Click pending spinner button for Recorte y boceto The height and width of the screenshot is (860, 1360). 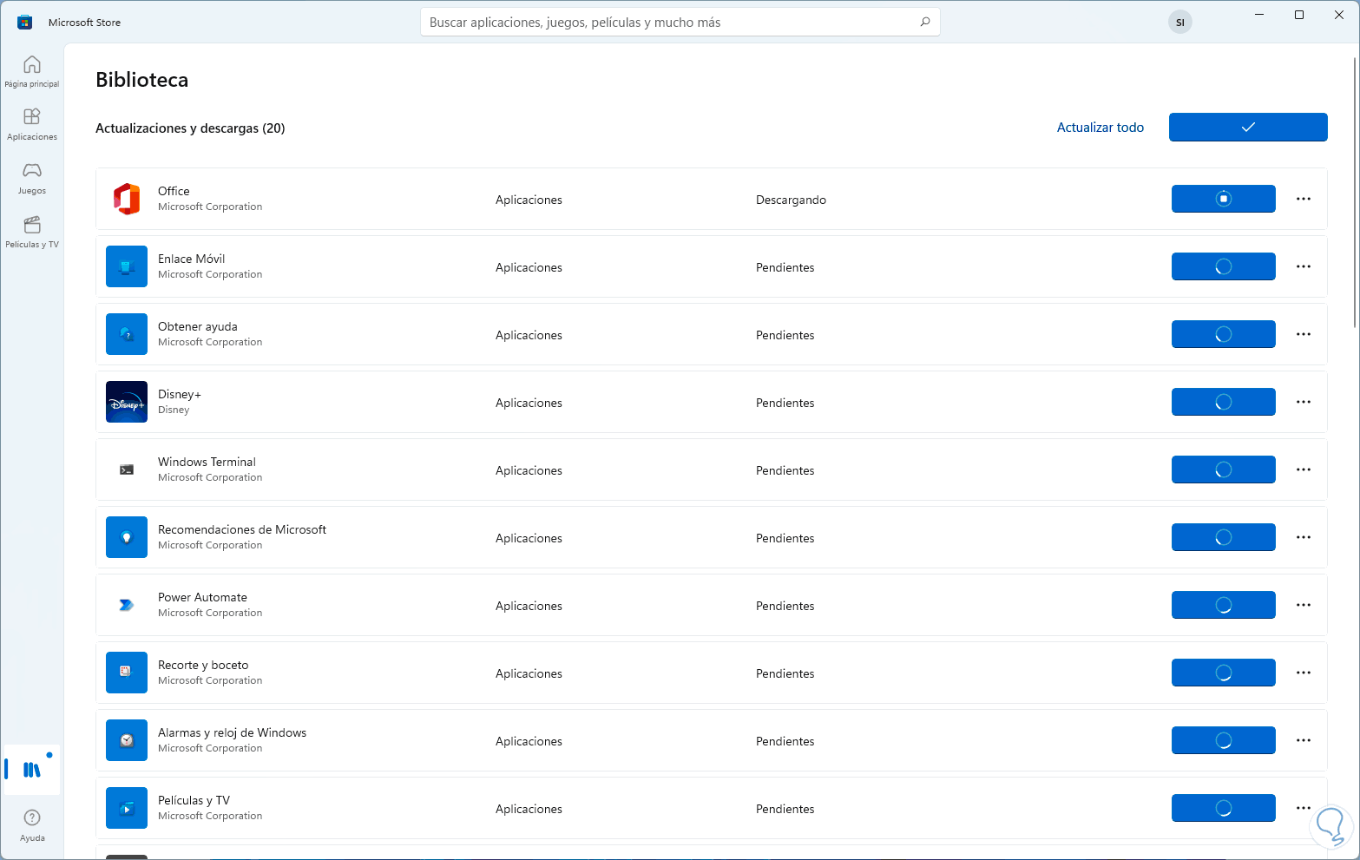[1223, 673]
